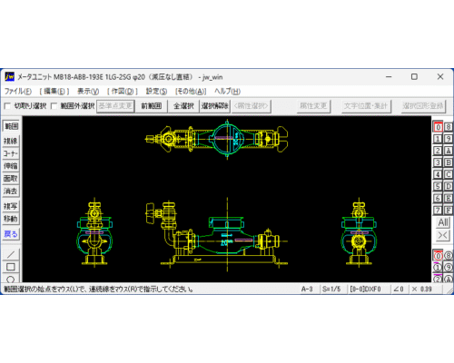
Task: Toggle circled layer group 0
Action: point(438,256)
